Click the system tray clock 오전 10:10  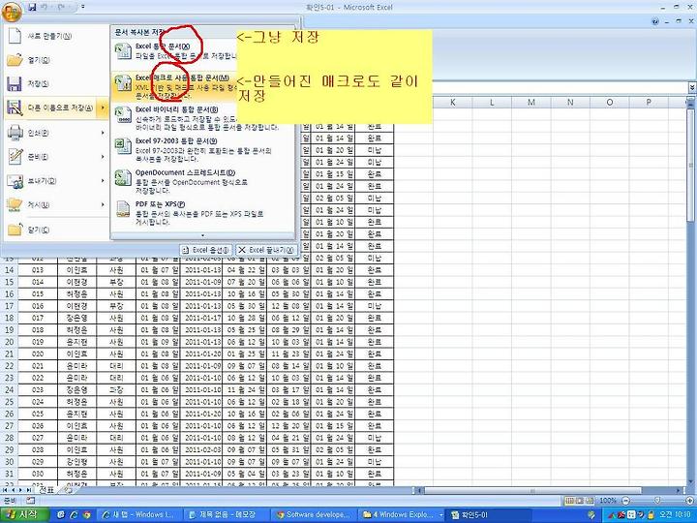tap(675, 515)
